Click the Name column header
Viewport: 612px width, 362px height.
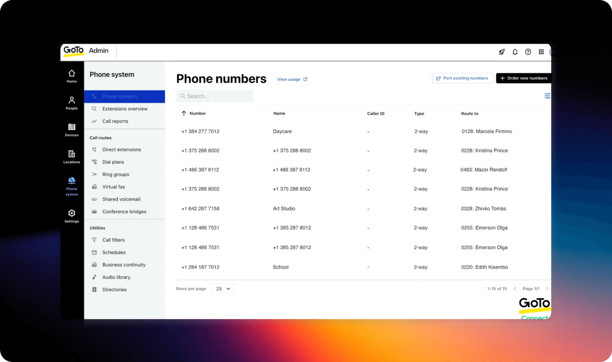pyautogui.click(x=279, y=114)
